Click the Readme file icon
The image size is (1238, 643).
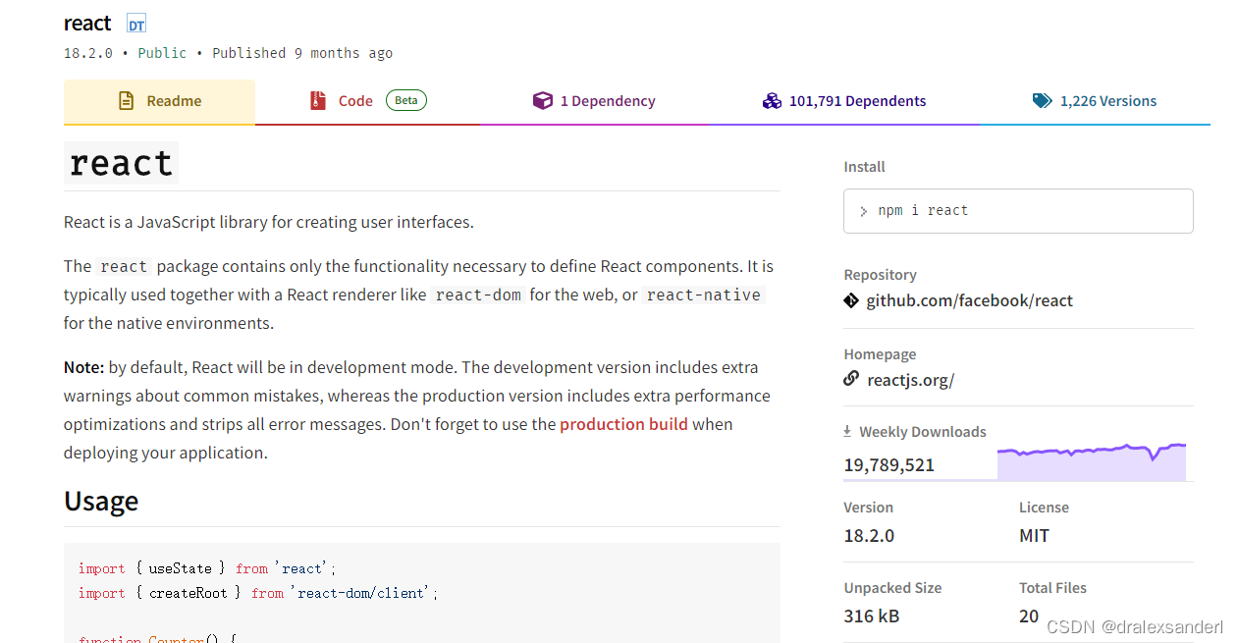click(x=126, y=101)
